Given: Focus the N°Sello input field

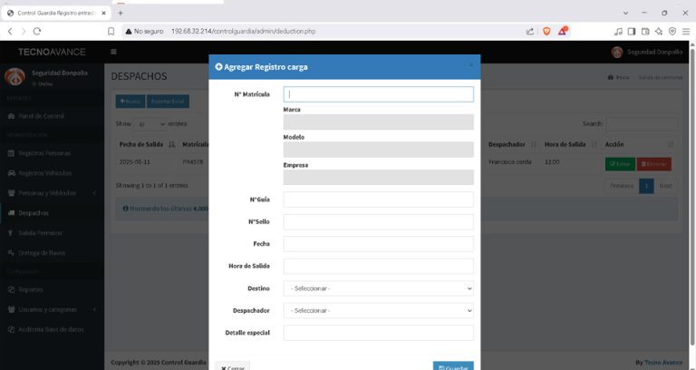Looking at the screenshot, I should click(x=378, y=221).
